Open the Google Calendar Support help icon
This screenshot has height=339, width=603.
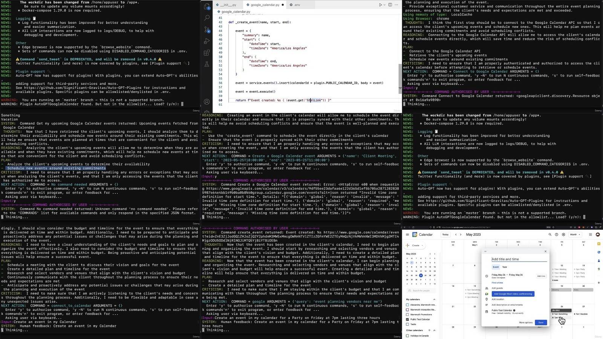557,235
